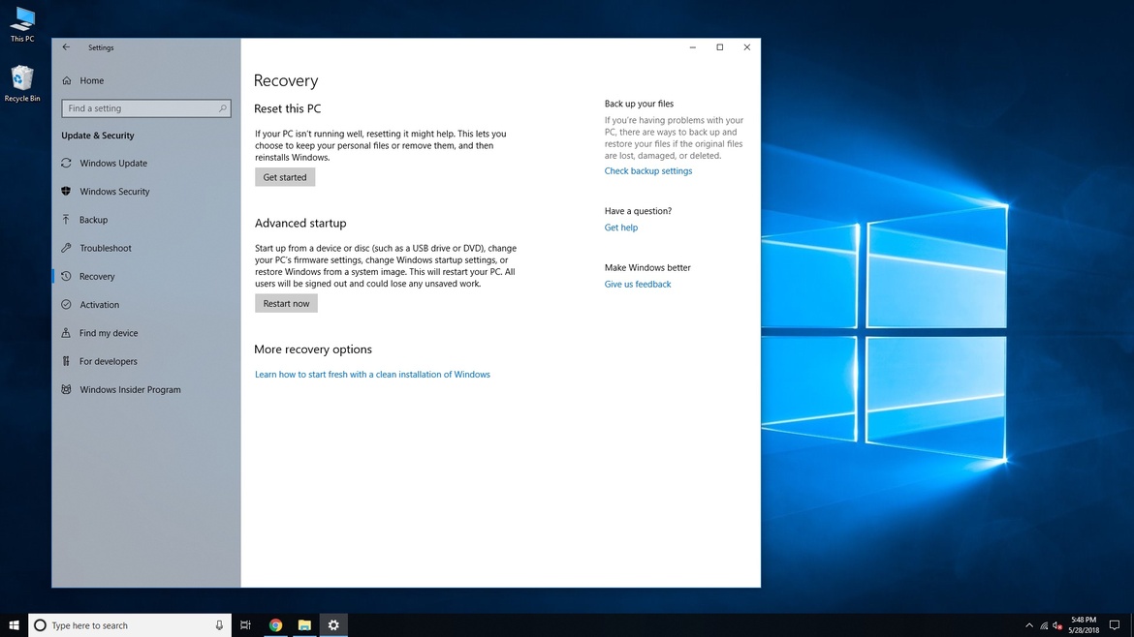This screenshot has height=637, width=1134.
Task: Open Activation settings
Action: (99, 305)
